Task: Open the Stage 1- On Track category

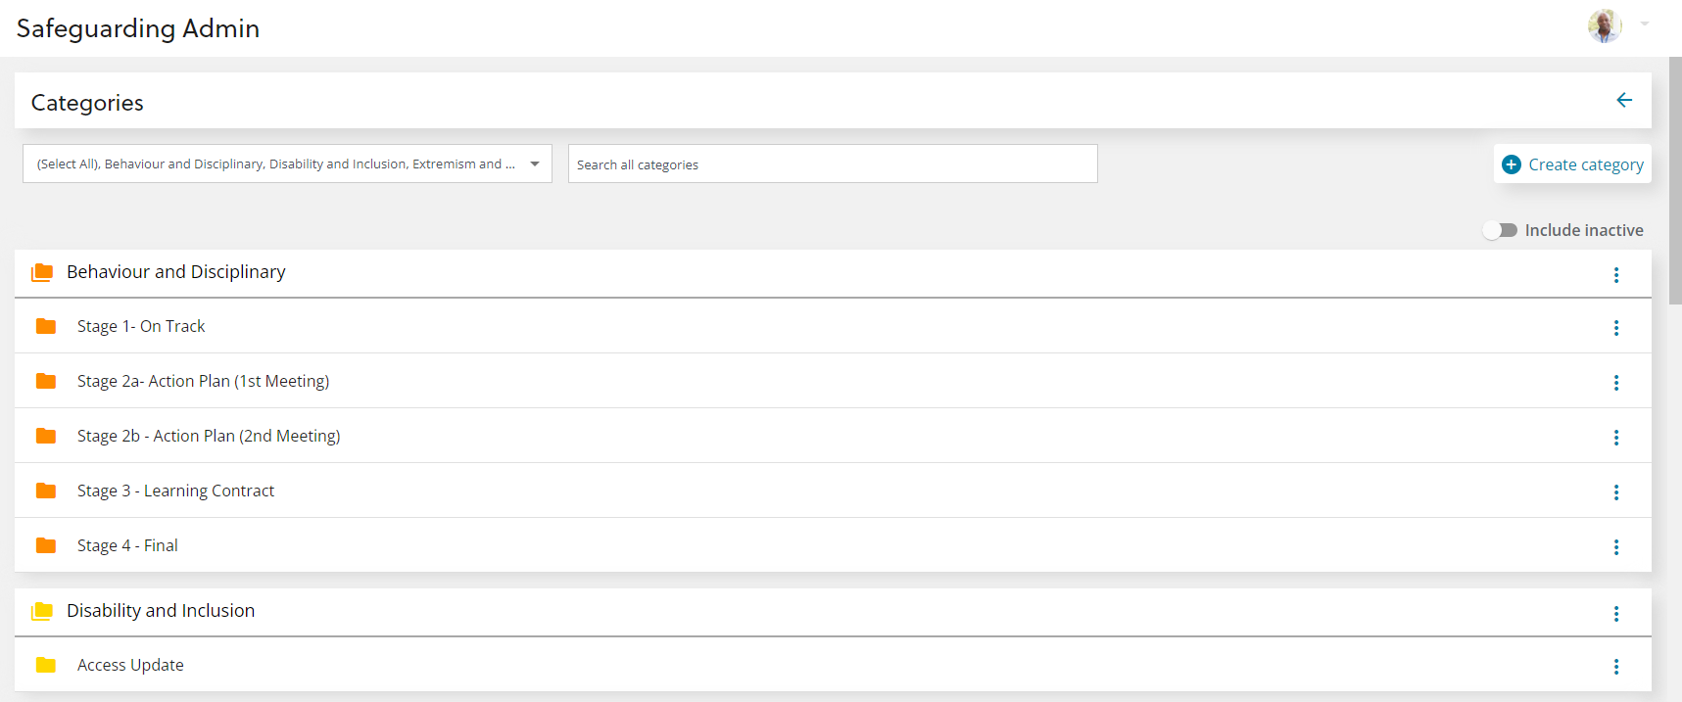Action: [x=141, y=326]
